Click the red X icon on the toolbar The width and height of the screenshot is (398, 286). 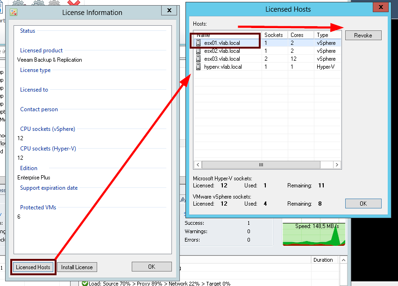click(x=73, y=3)
